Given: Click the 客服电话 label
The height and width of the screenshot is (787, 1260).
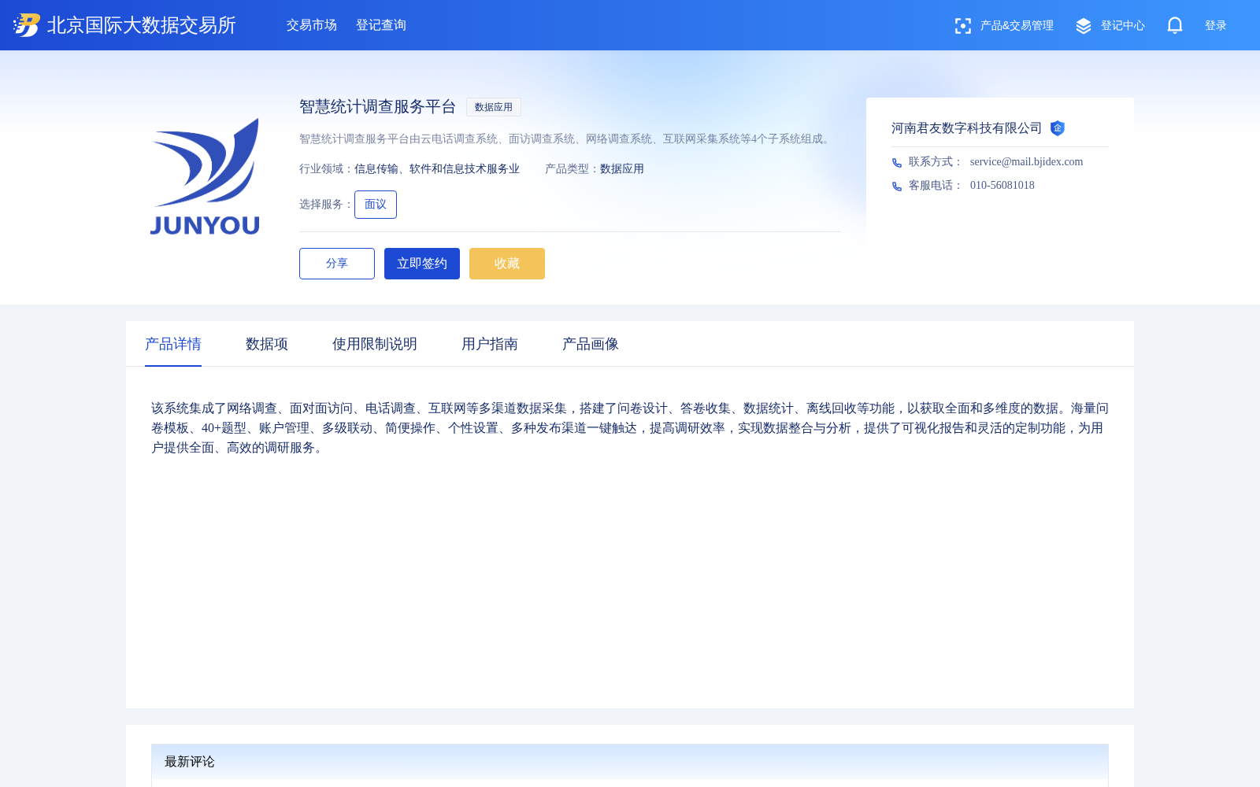Looking at the screenshot, I should pyautogui.click(x=936, y=186).
